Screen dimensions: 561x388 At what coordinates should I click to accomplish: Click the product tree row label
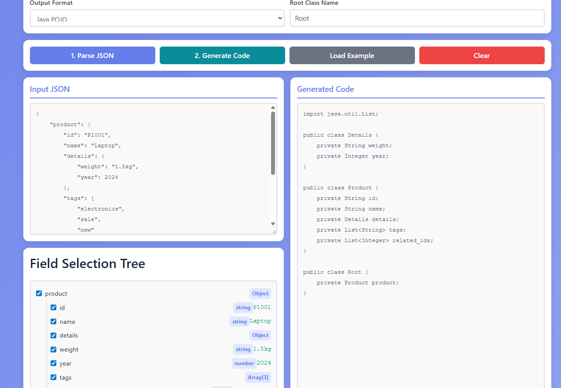[56, 294]
